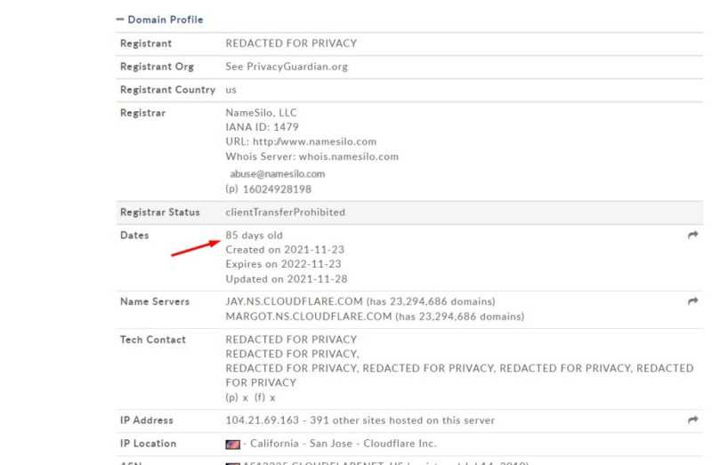Viewport: 712px width, 465px height.
Task: Select Registrant Country value 'us'
Action: point(231,90)
